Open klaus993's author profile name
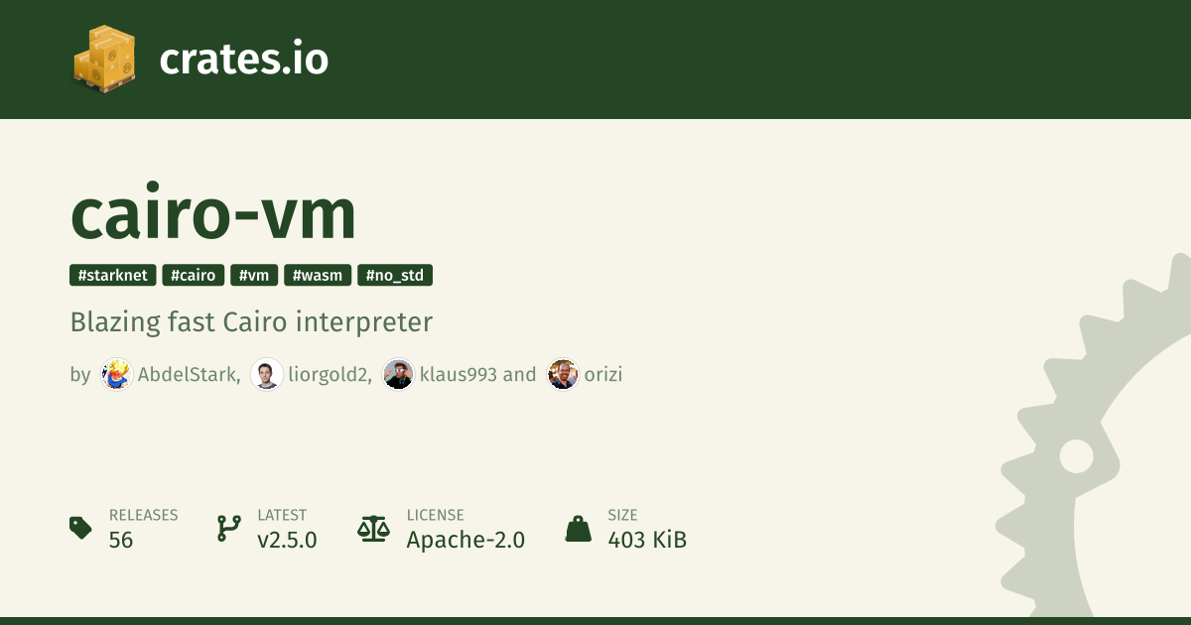The height and width of the screenshot is (625, 1191). [x=458, y=374]
